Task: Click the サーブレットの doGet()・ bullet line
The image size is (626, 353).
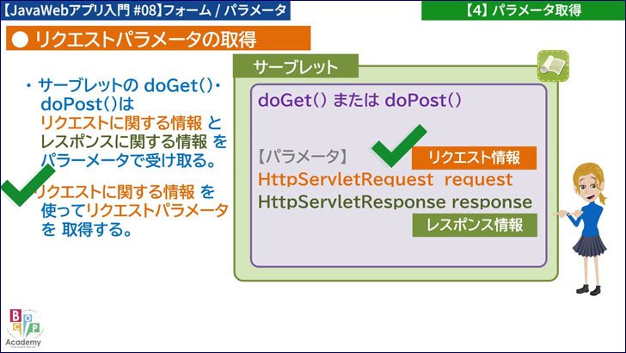Action: tap(126, 86)
